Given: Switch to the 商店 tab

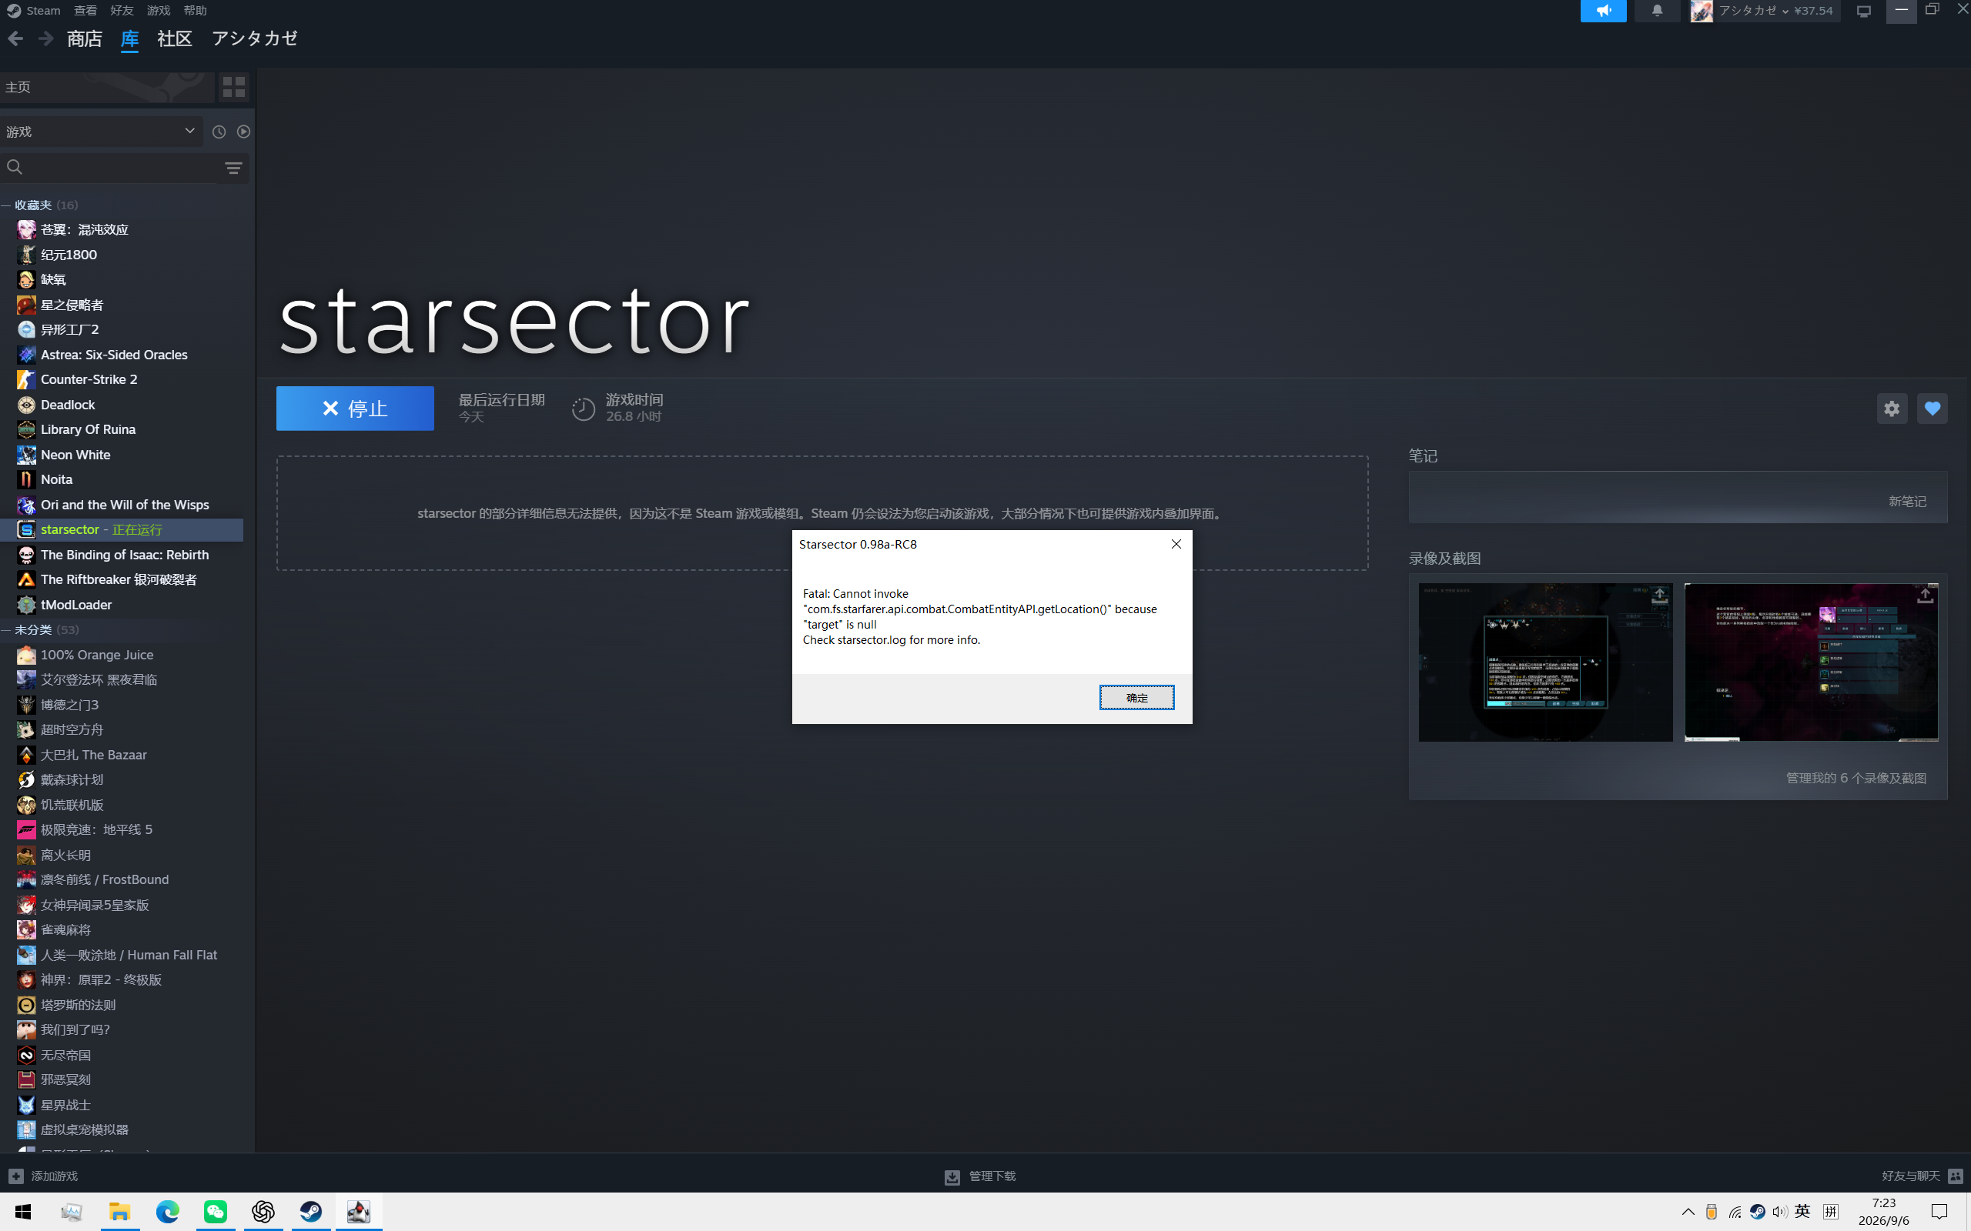Looking at the screenshot, I should (85, 38).
